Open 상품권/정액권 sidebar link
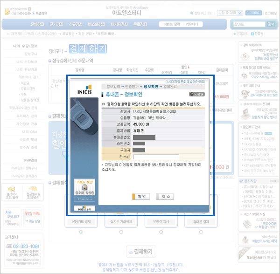This screenshot has height=274, width=280. [x=30, y=100]
